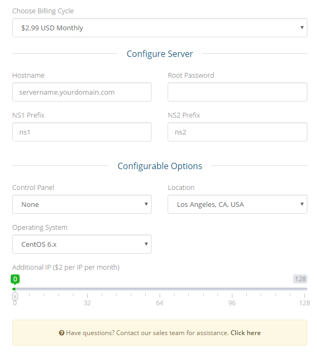Click the Additional IP slider handle

click(15, 296)
